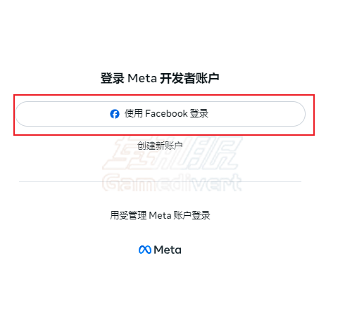Log in using the 使用 Facebook 登录 button

(x=161, y=114)
